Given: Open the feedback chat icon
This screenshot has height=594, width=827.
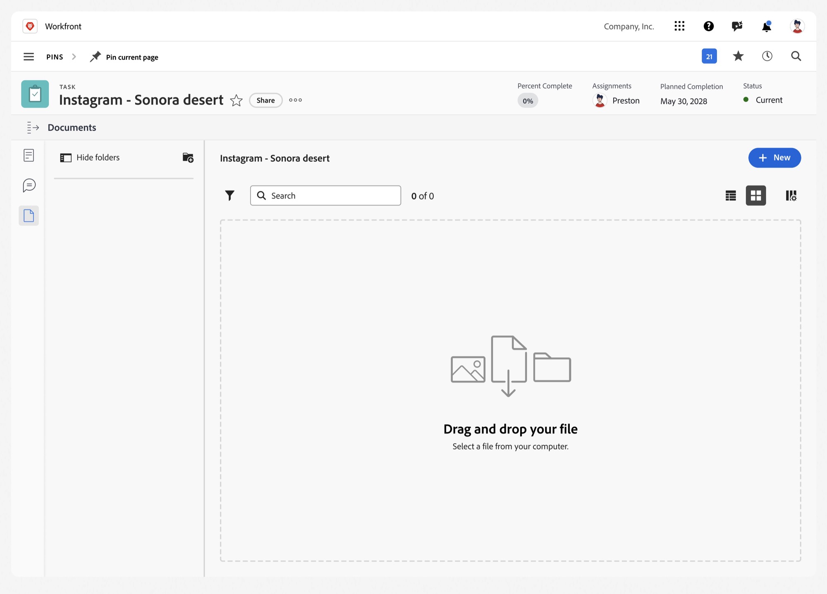Looking at the screenshot, I should [x=737, y=26].
